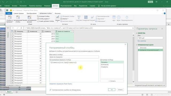Open filter dropdown for Стоимость column
This screenshot has height=96, width=171.
(x=54, y=31)
